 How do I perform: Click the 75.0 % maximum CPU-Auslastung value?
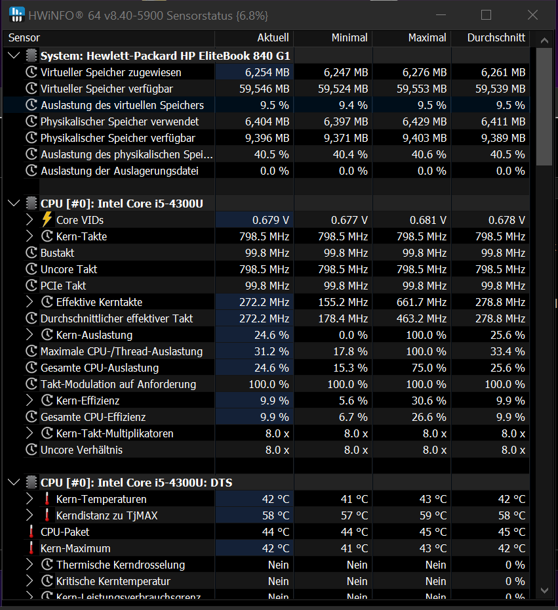click(412, 368)
